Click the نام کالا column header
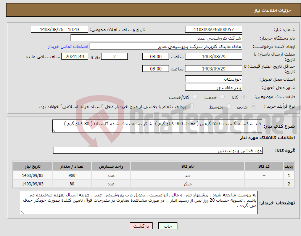The height and width of the screenshot is (236, 301). click(x=187, y=166)
